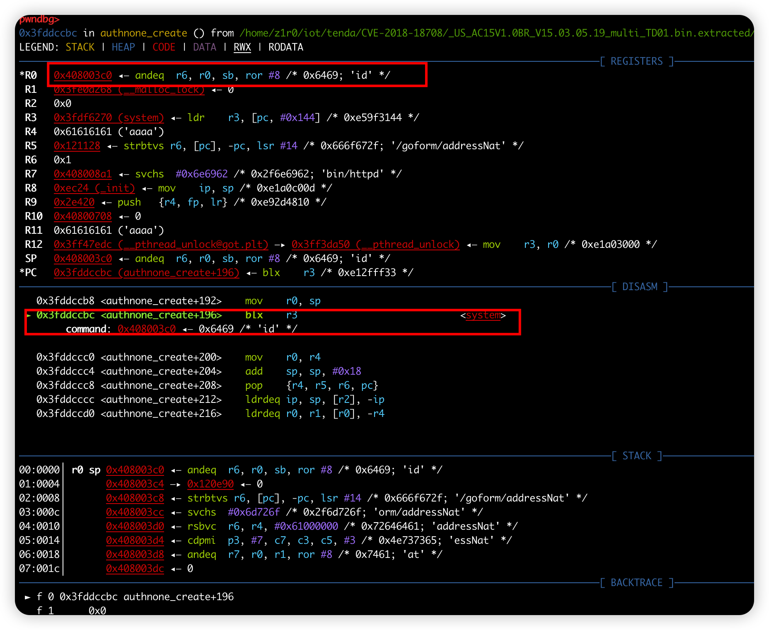
Task: Click the _init address 0xec24 in R8
Action: point(94,188)
